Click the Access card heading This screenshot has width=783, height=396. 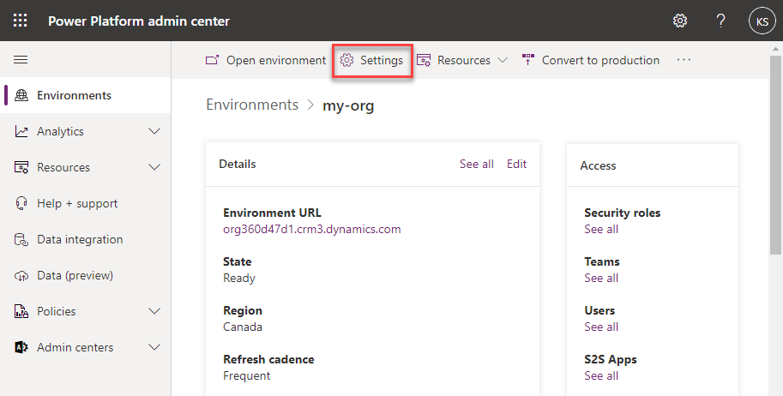[598, 165]
